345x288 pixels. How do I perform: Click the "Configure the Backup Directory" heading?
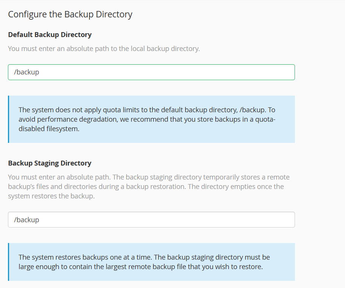[70, 14]
